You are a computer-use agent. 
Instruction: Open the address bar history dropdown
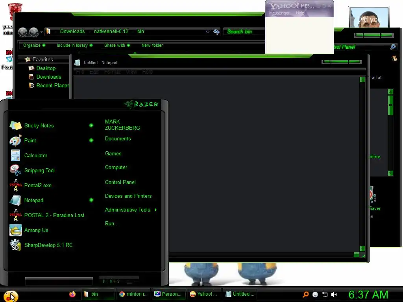(207, 32)
